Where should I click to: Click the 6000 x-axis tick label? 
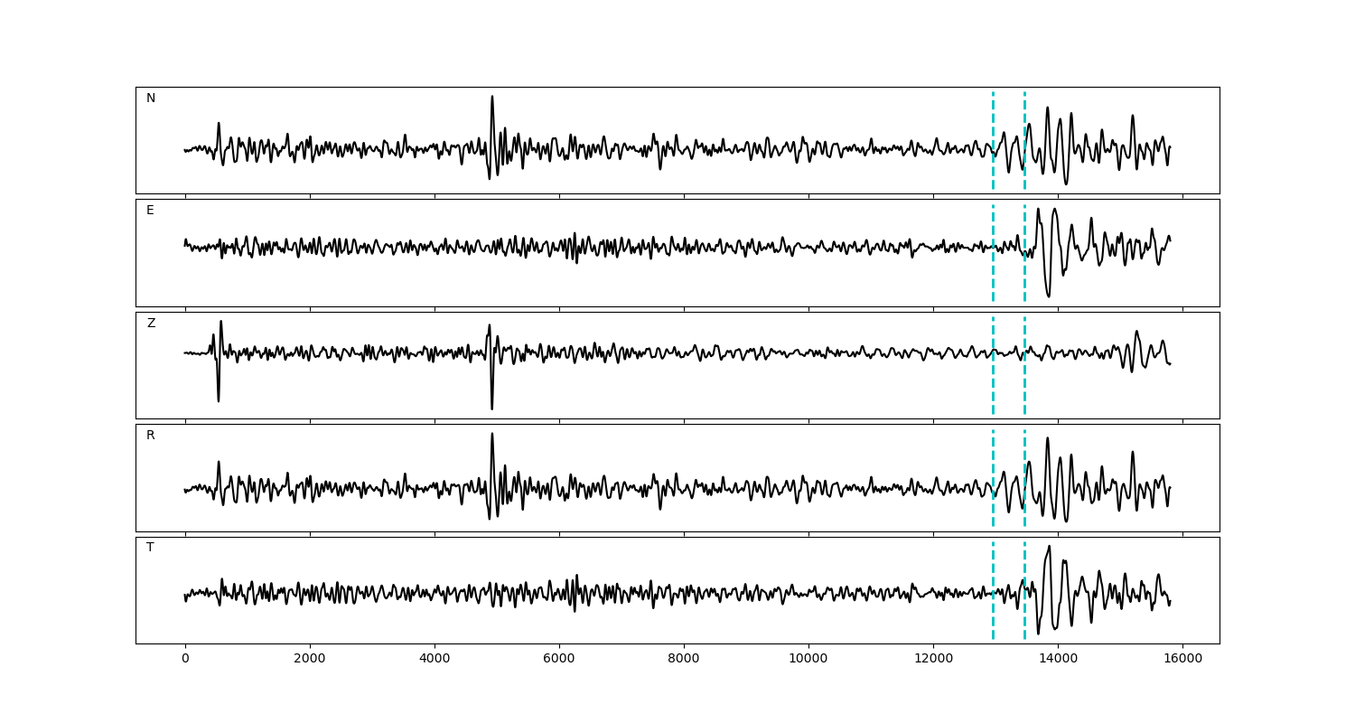tap(559, 660)
